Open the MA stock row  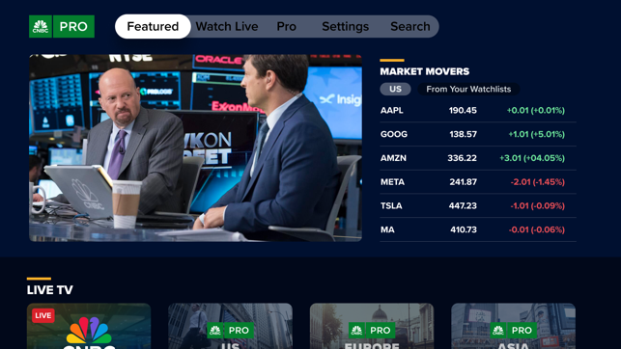pyautogui.click(x=478, y=229)
